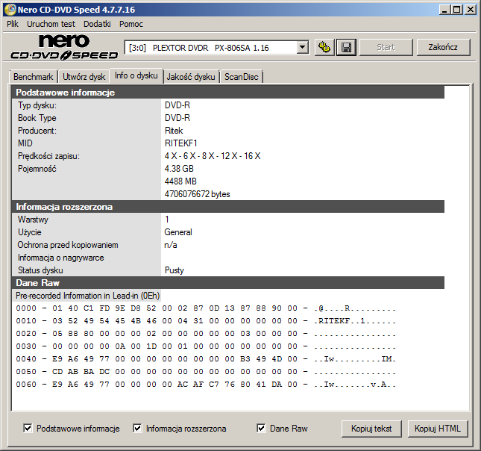Click the Status dysku value Pusty
This screenshot has width=481, height=451.
click(174, 270)
